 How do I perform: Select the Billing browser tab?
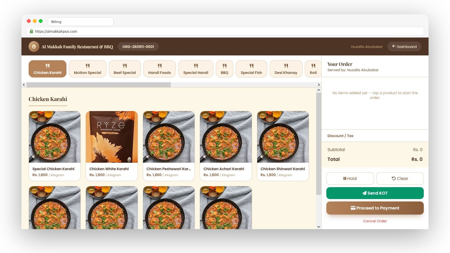click(x=80, y=22)
